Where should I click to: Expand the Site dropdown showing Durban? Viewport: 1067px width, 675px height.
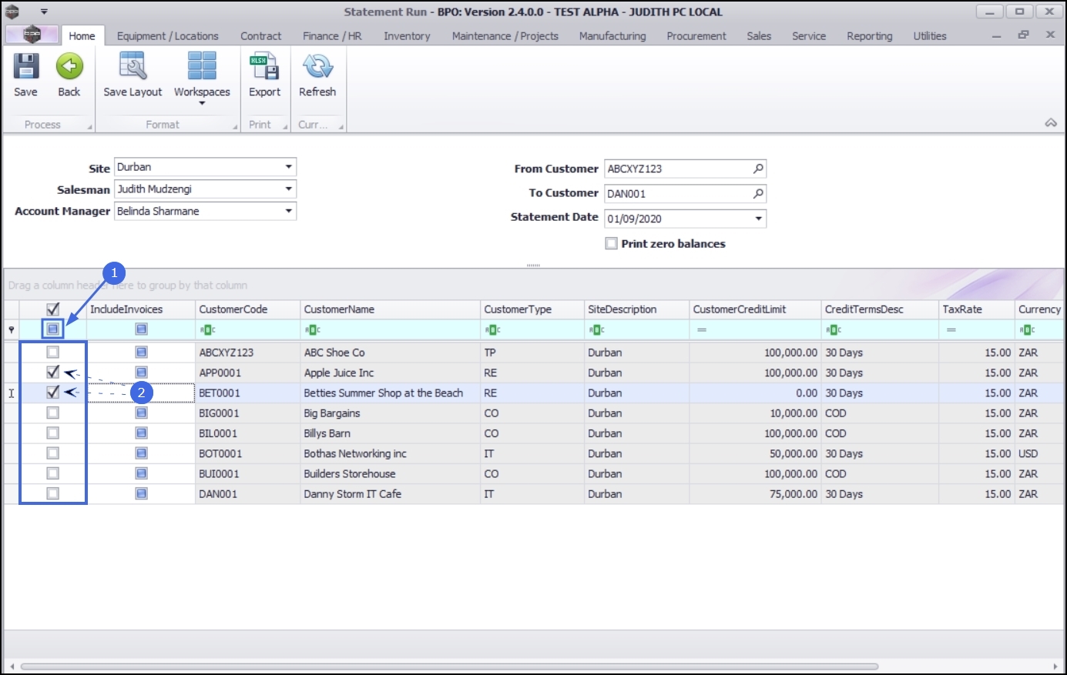click(289, 167)
